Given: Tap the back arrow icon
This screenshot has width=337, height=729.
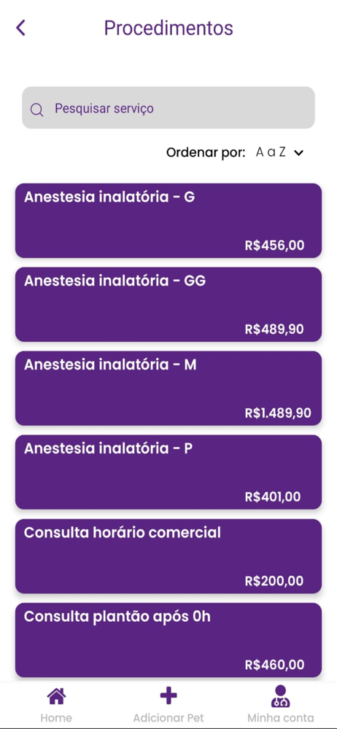Looking at the screenshot, I should 20,28.
